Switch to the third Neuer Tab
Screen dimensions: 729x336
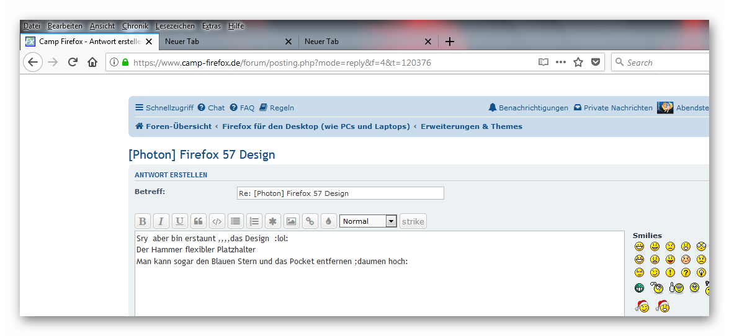[x=368, y=42]
